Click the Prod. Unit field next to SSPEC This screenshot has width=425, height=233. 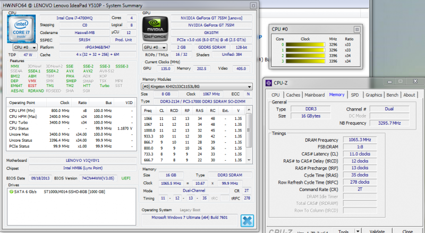point(123,40)
